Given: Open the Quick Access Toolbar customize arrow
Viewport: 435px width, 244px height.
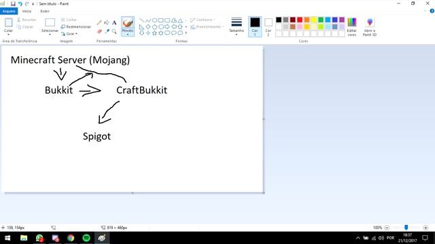Looking at the screenshot, I should point(33,4).
